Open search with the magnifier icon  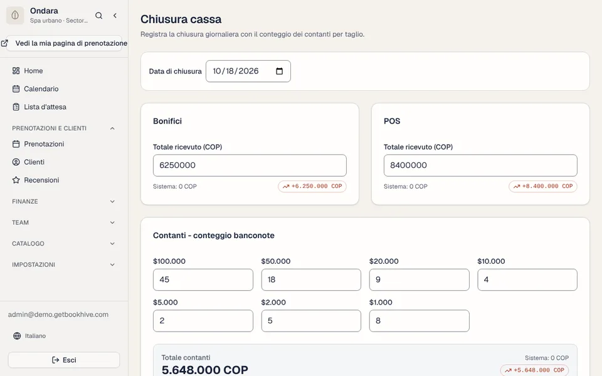pyautogui.click(x=98, y=15)
